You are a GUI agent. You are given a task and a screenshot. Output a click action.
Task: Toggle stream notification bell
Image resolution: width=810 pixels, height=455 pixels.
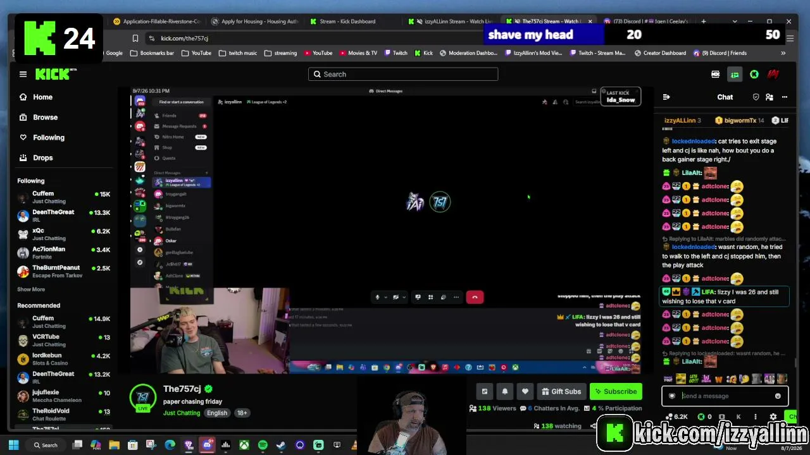click(505, 392)
